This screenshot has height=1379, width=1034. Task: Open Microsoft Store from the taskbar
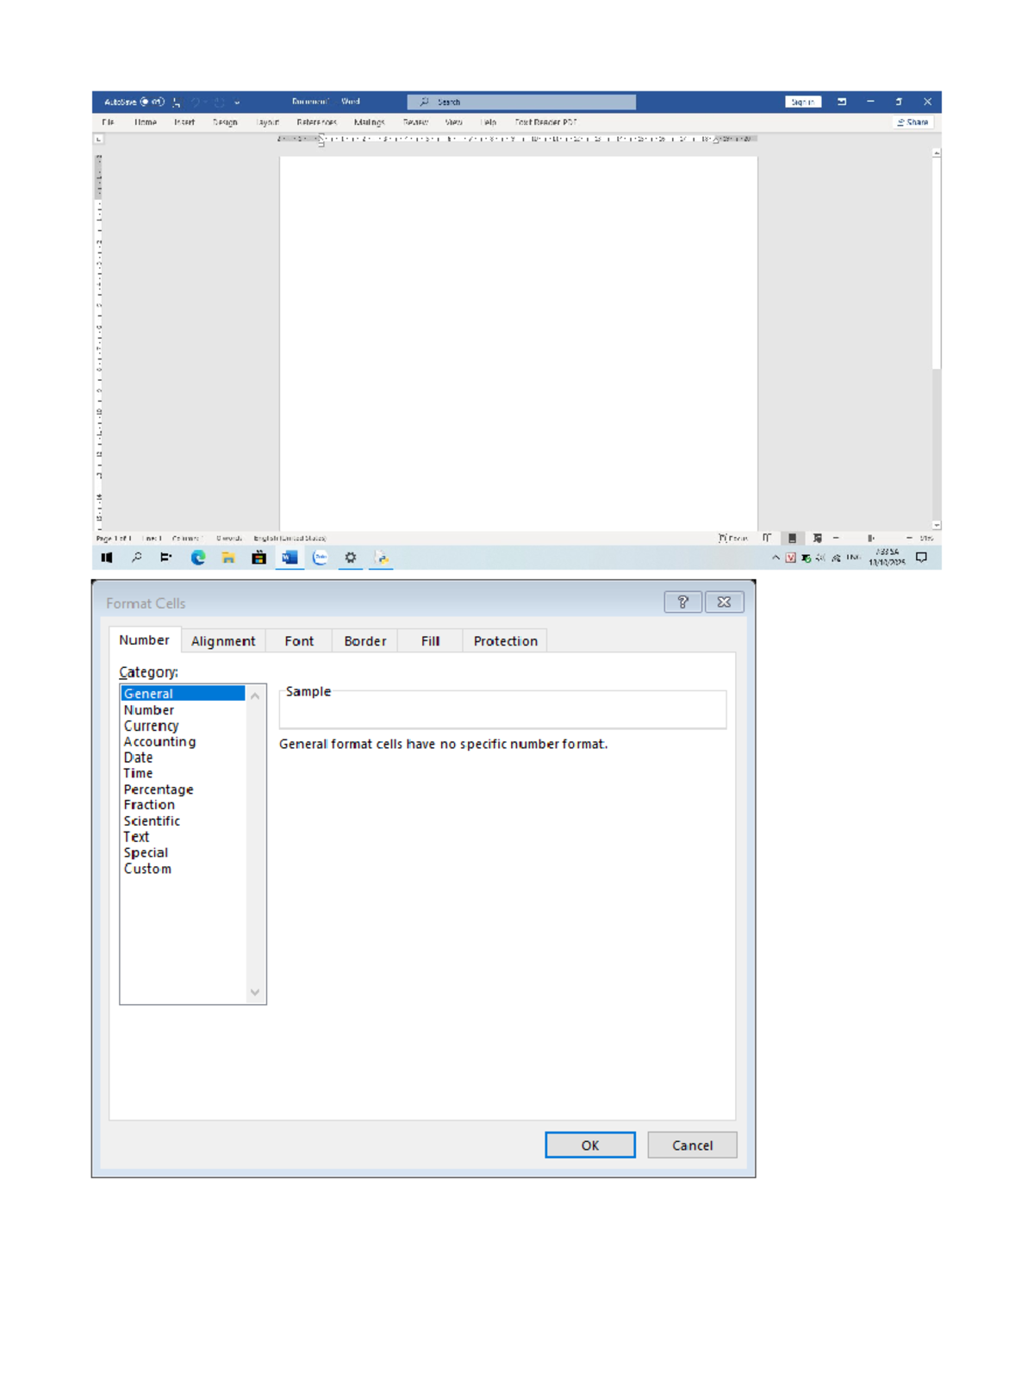[258, 558]
